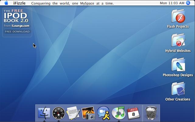Open the Other Creations folder icon

[x=179, y=89]
